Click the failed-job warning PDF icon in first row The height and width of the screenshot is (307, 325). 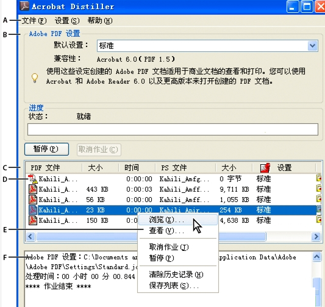[33, 179]
